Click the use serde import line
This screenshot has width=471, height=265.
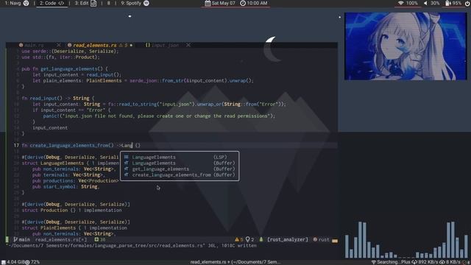tap(70, 51)
